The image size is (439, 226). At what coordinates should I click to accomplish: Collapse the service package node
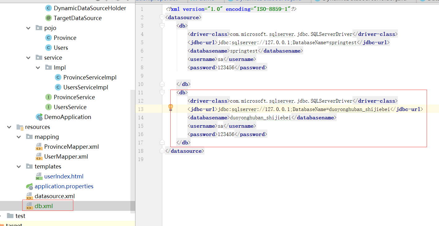tap(28, 58)
